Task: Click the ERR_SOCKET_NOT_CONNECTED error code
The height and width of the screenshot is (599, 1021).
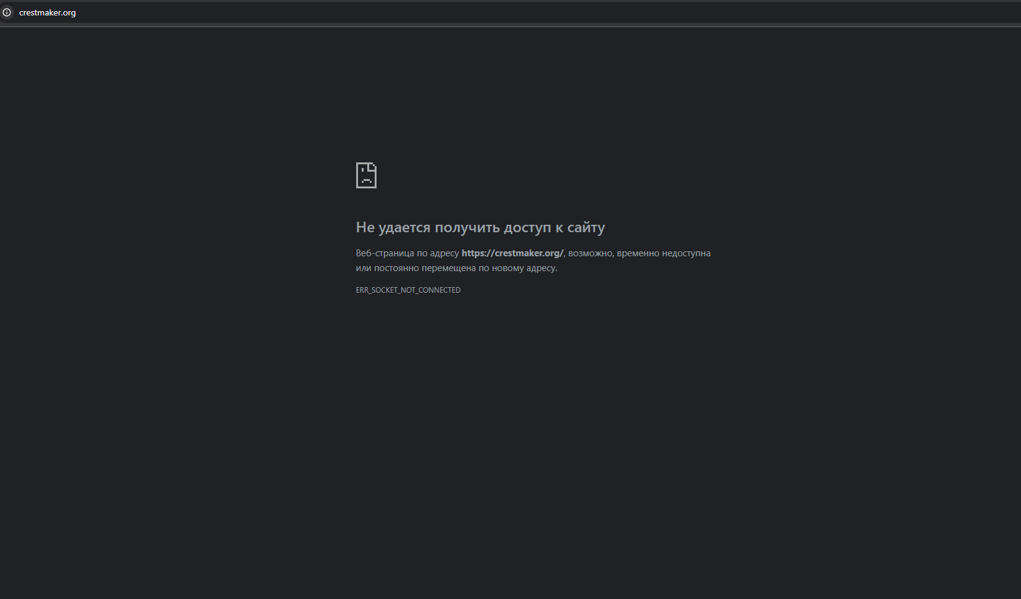Action: tap(408, 290)
